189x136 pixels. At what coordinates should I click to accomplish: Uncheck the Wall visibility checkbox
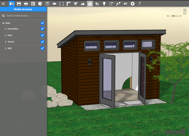point(42,48)
